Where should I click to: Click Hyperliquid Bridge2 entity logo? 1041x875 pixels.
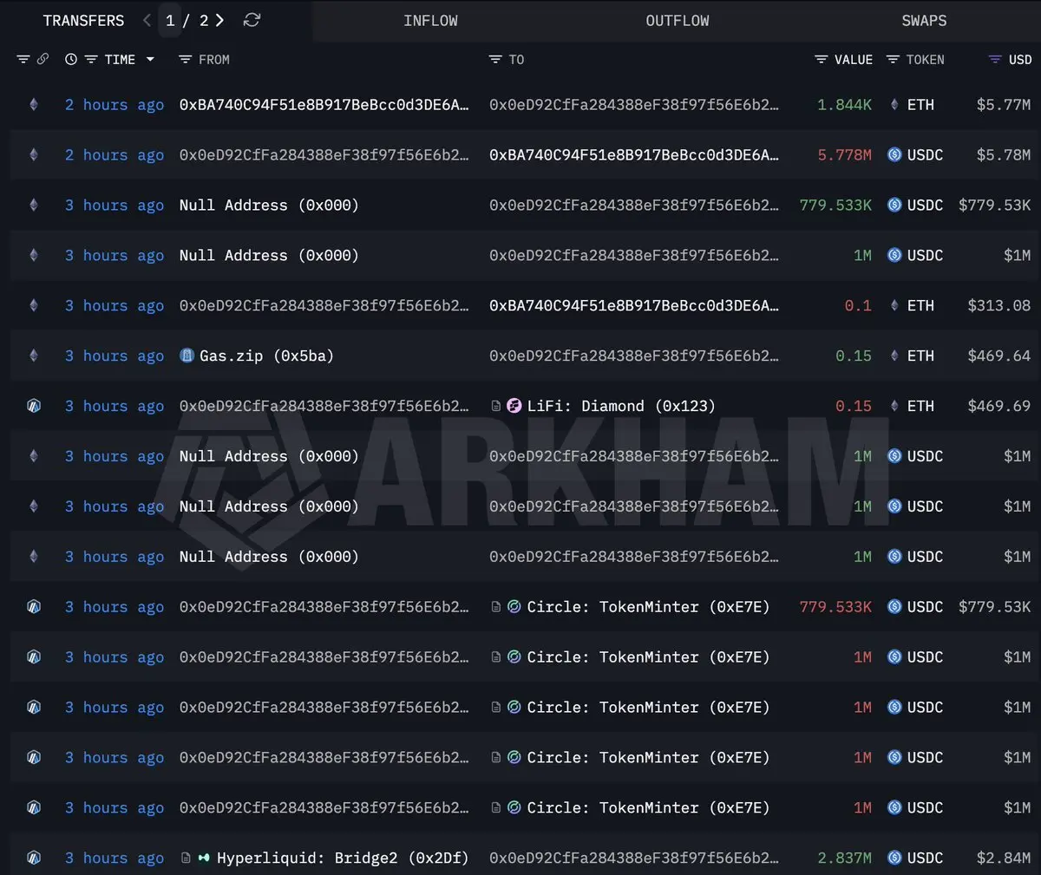(x=204, y=858)
